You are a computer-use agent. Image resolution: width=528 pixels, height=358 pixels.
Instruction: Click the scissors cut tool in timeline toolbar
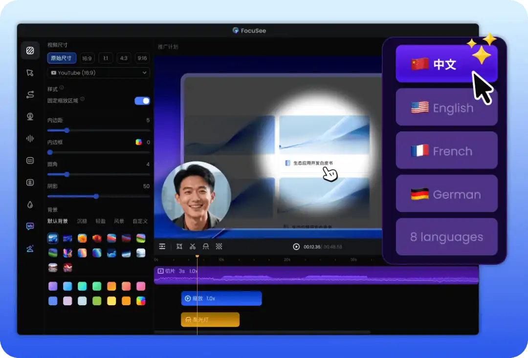[193, 247]
